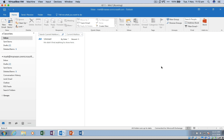Adjust the zoom slider in status bar
Image resolution: width=224 pixels, height=140 pixels.
(x=208, y=128)
